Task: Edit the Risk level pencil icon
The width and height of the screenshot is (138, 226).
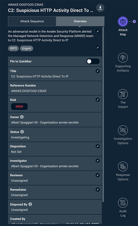Action: (98, 100)
